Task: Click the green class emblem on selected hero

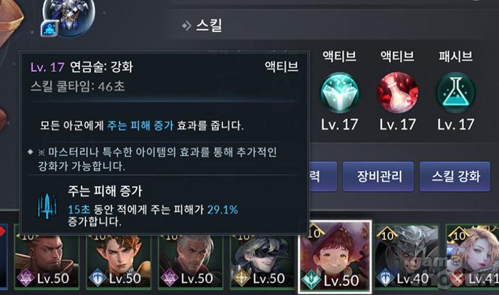Action: [311, 279]
